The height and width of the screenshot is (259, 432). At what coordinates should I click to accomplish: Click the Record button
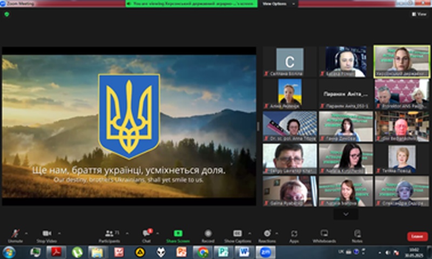tap(208, 236)
